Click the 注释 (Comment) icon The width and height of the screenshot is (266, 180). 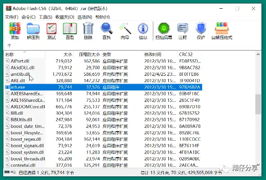[x=183, y=28]
